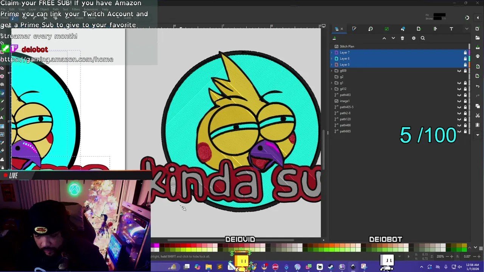484x272 pixels.
Task: Select the Layers and Objects panel tab
Action: tap(337, 29)
